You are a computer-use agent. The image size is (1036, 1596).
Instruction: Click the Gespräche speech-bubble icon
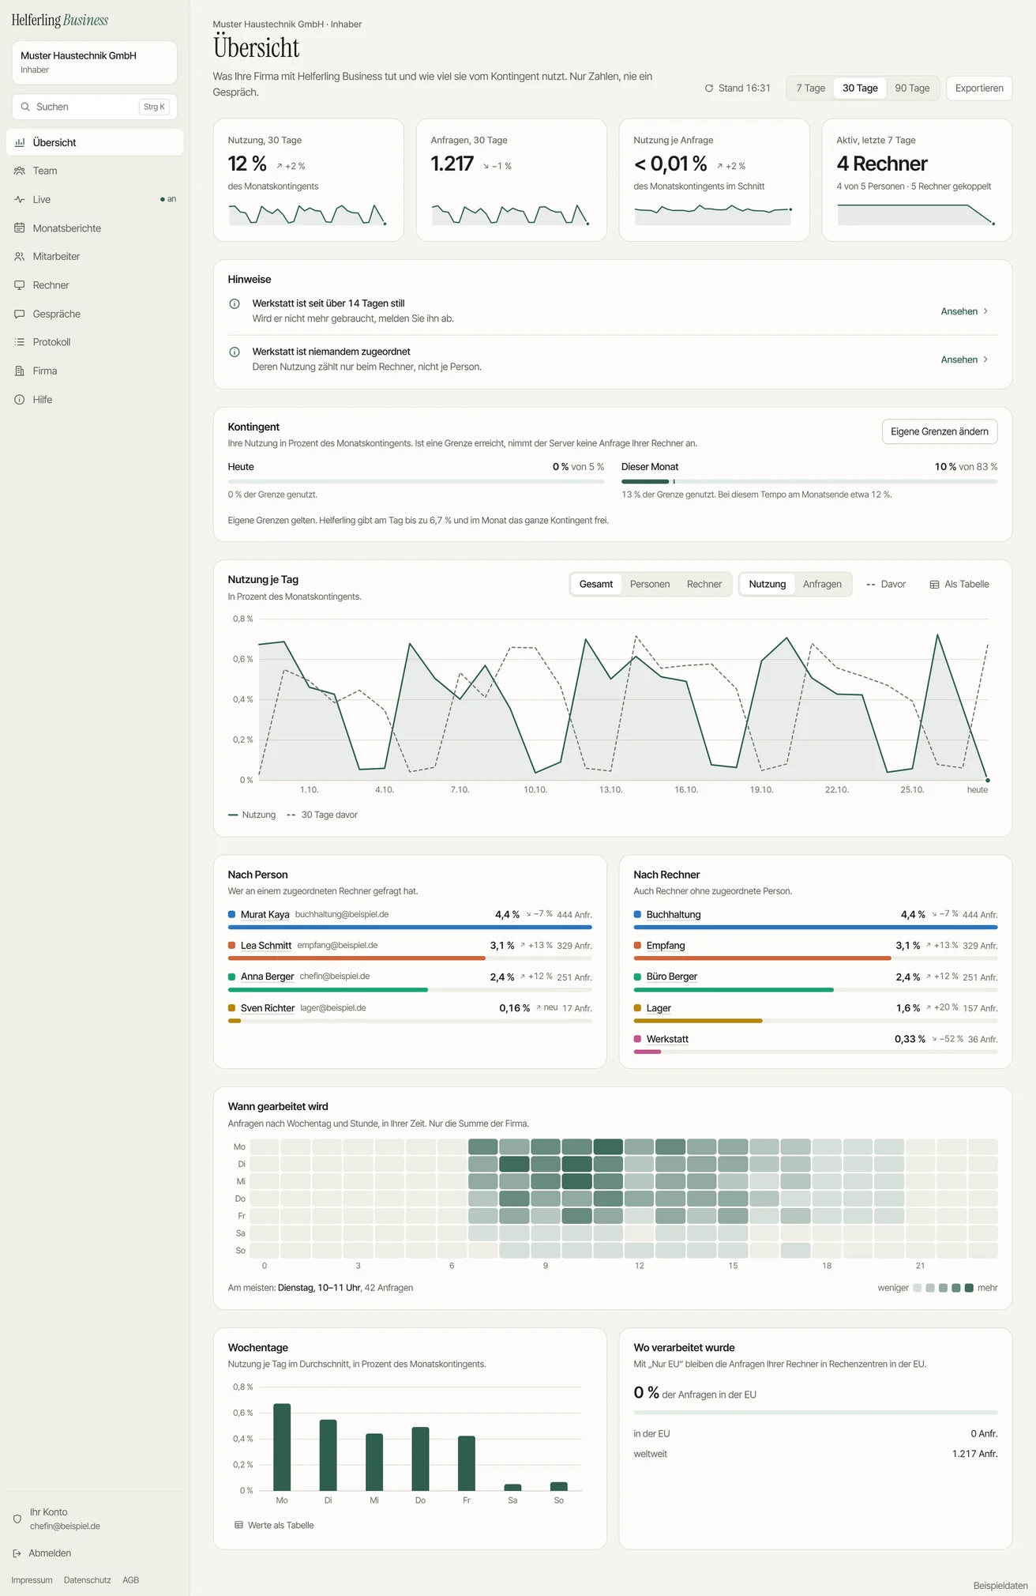click(20, 314)
